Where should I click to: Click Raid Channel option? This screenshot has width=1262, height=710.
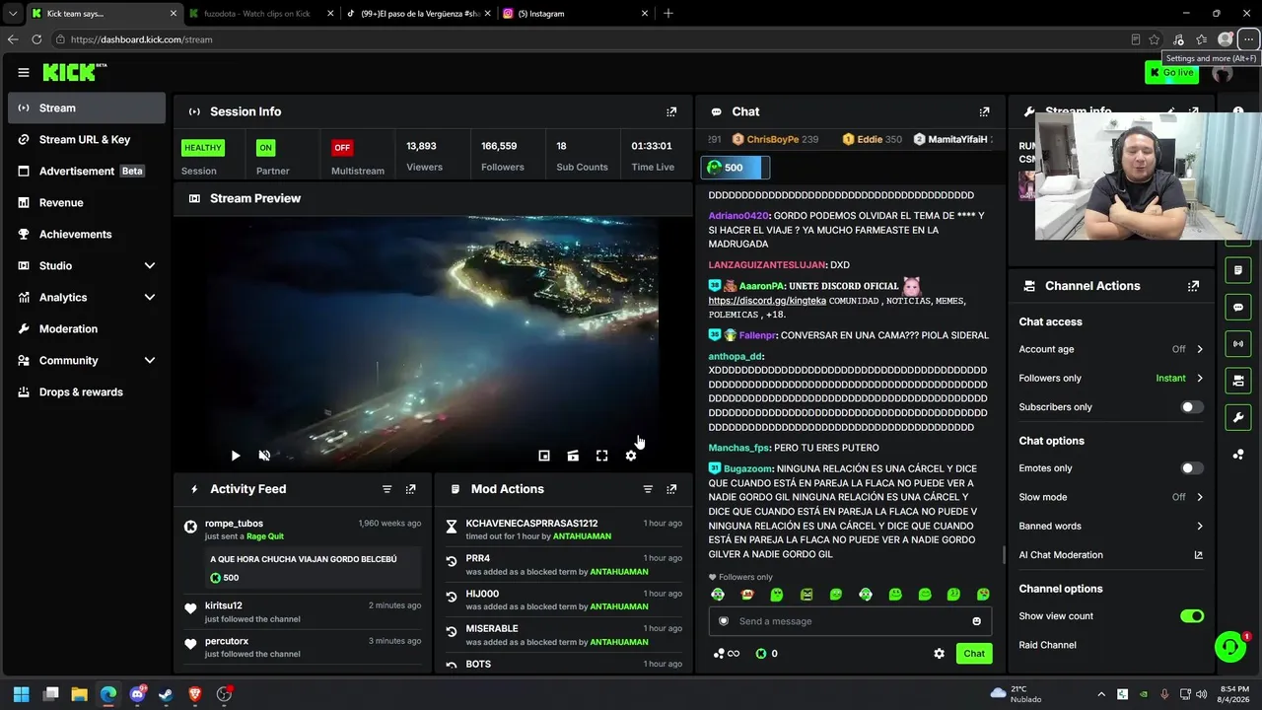1048,645
